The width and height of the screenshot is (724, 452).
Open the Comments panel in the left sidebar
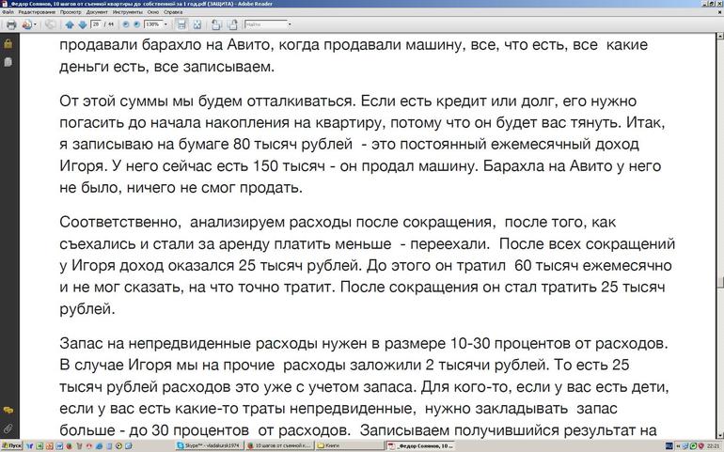8,411
